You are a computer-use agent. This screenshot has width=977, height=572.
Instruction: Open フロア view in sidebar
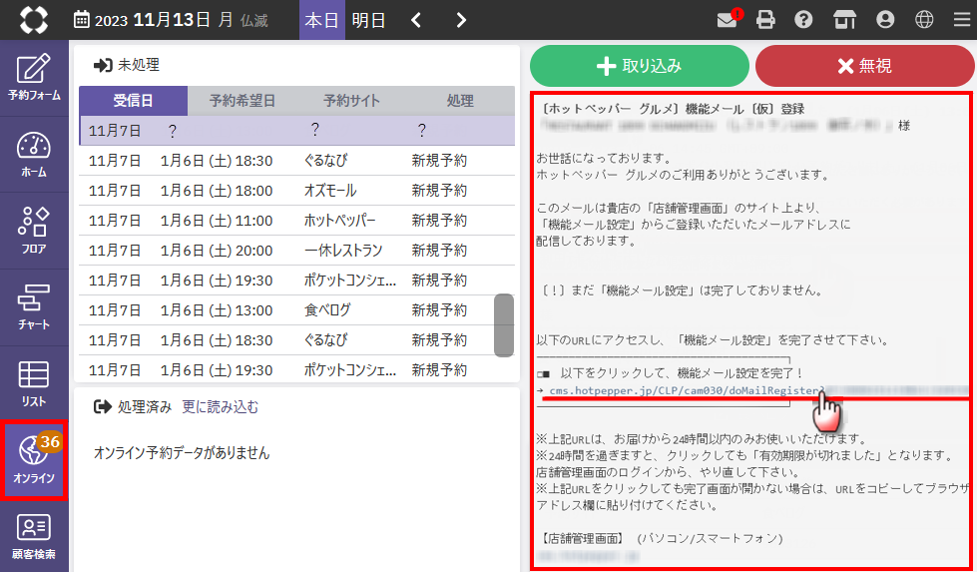point(34,232)
